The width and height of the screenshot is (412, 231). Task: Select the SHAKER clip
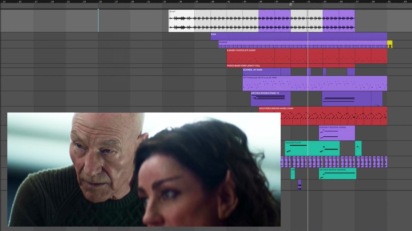[x=303, y=44]
